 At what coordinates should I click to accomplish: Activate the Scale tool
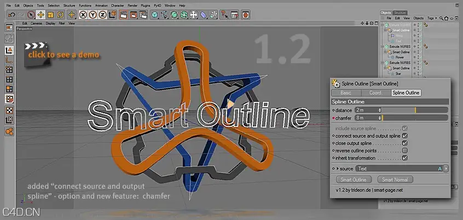50,14
